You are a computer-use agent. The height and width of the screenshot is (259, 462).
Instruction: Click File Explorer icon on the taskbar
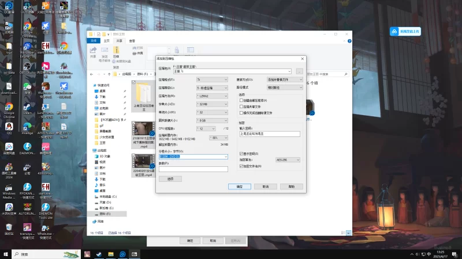point(111,254)
